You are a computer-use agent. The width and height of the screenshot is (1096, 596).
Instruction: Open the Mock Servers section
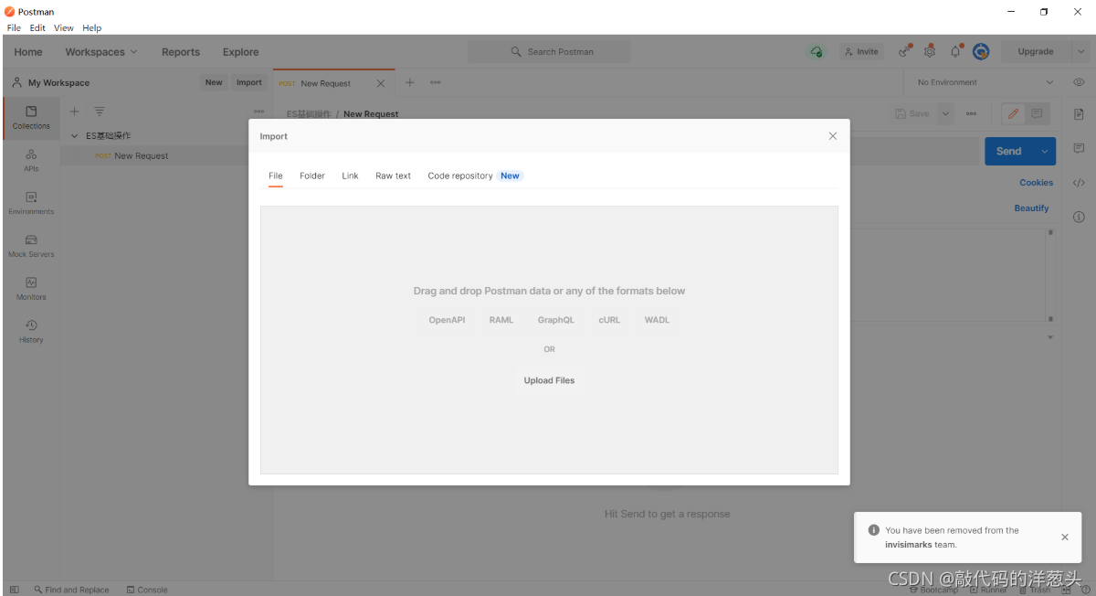[31, 246]
